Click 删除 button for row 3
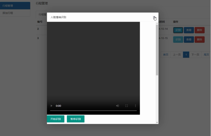This screenshot has width=211, height=136. point(200,40)
